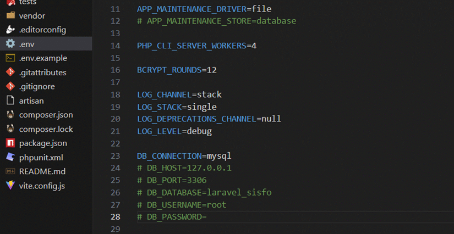The image size is (454, 234).
Task: Click the LOG_LEVEL=debug line
Action: coord(174,131)
